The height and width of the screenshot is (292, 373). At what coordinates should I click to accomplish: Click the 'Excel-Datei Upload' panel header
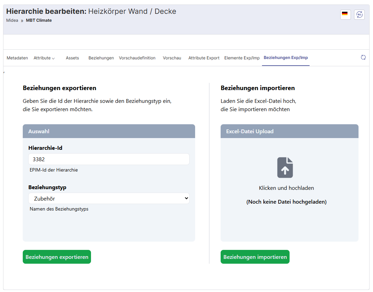pyautogui.click(x=290, y=131)
